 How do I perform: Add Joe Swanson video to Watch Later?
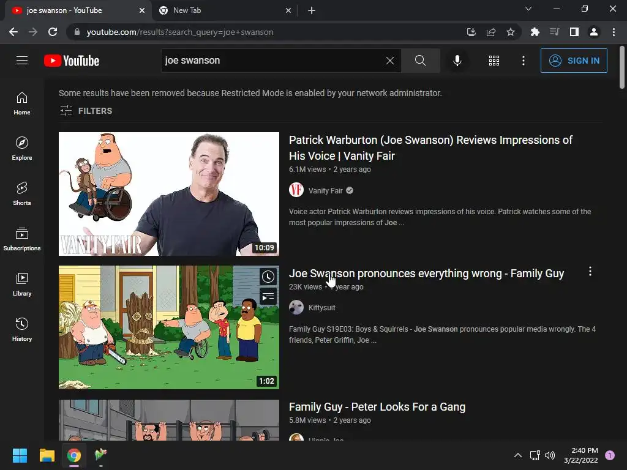point(268,277)
